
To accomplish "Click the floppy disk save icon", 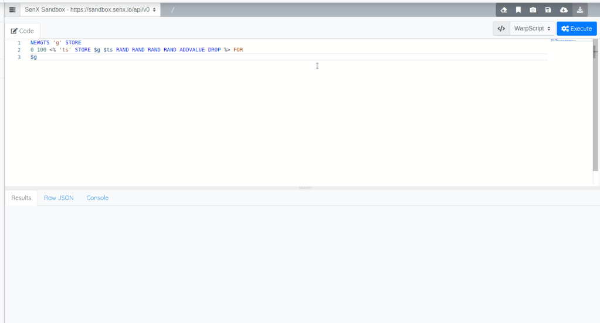I will pyautogui.click(x=548, y=10).
